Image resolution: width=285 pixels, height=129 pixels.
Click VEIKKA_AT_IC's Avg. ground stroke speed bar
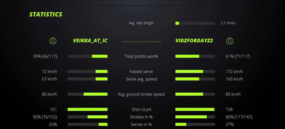(88, 94)
